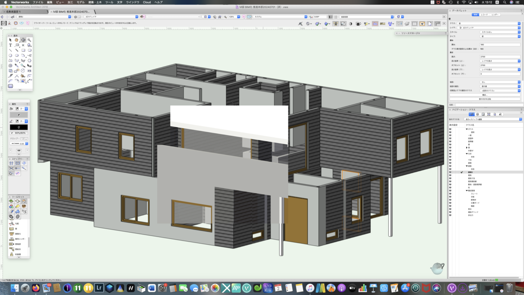Select the Pan hand tool

17,40
